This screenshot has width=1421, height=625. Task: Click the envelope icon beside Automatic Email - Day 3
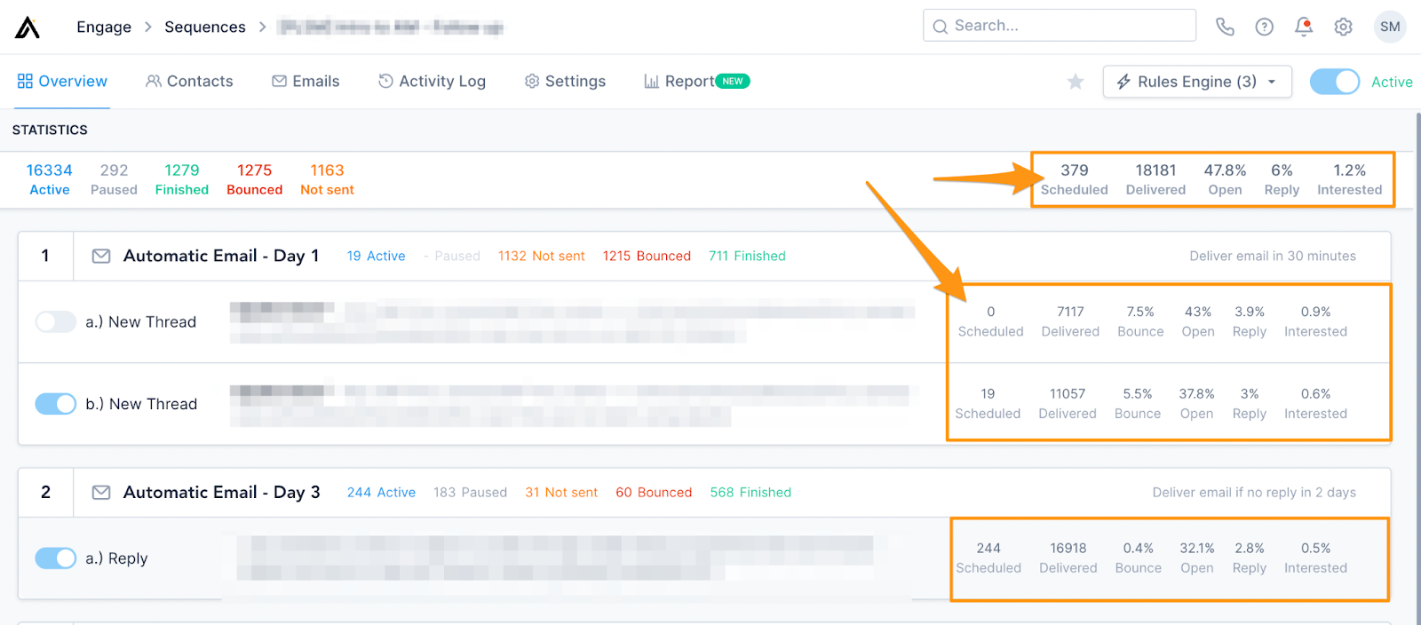pyautogui.click(x=100, y=492)
